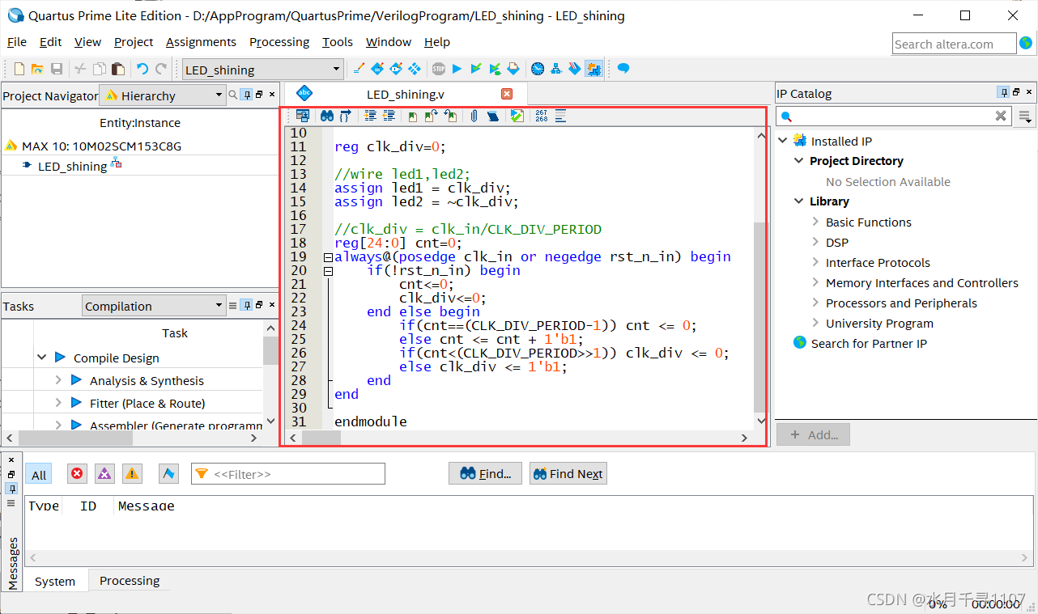Click the Open file folder icon

(x=38, y=69)
